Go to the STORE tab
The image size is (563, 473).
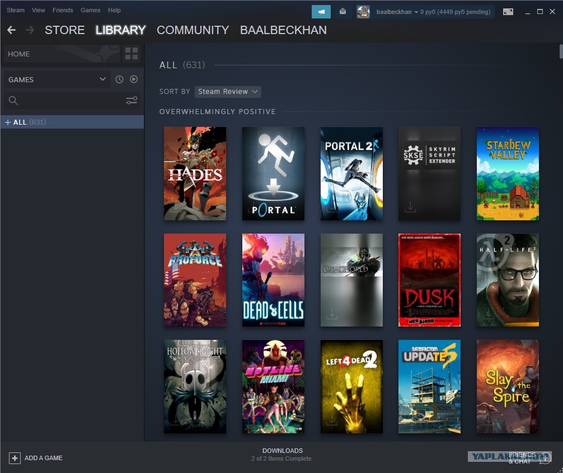coord(64,30)
